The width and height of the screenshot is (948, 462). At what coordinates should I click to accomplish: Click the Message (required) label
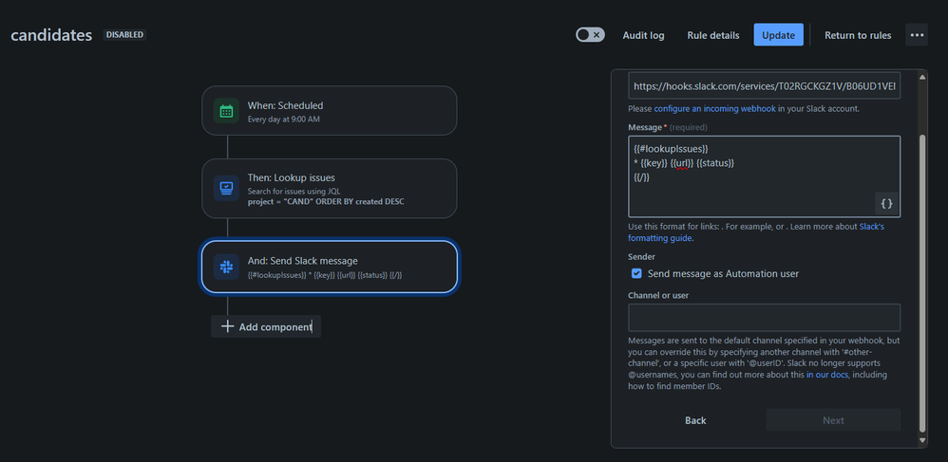(668, 127)
